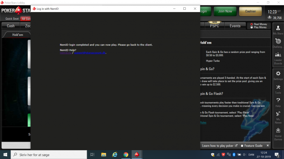Open the My Stars sidebar icon
Image resolution: width=284 pixels, height=159 pixels.
click(278, 30)
